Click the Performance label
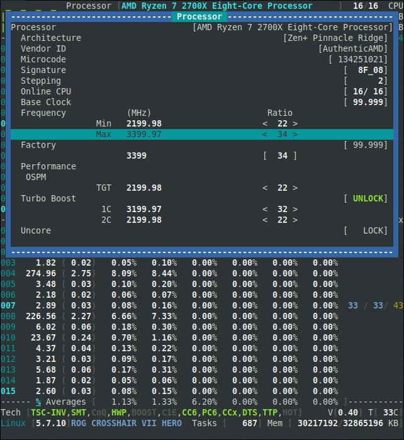Viewport: 404px width, 440px height. [x=48, y=166]
